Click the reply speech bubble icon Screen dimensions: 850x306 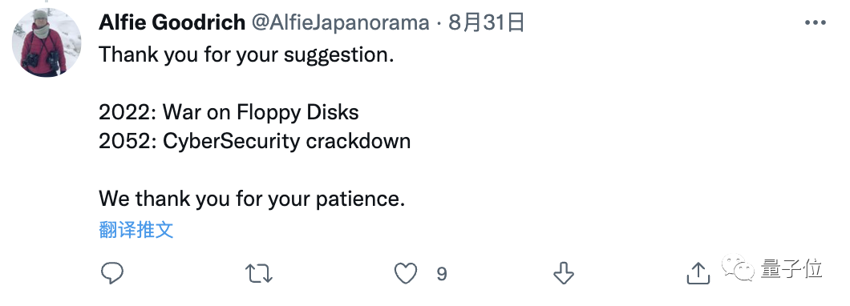(112, 273)
